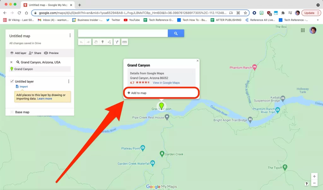The width and height of the screenshot is (323, 190).
Task: Open the AFTER PUBLISHING bookmark
Action: [226, 20]
